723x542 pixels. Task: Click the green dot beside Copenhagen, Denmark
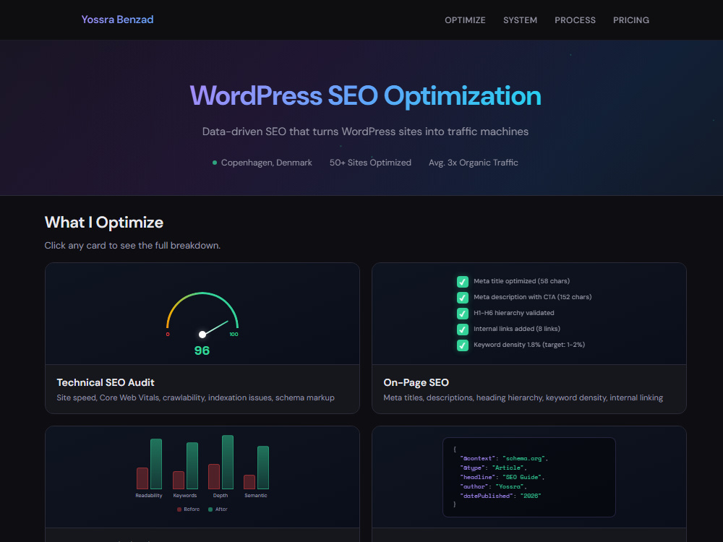[215, 163]
